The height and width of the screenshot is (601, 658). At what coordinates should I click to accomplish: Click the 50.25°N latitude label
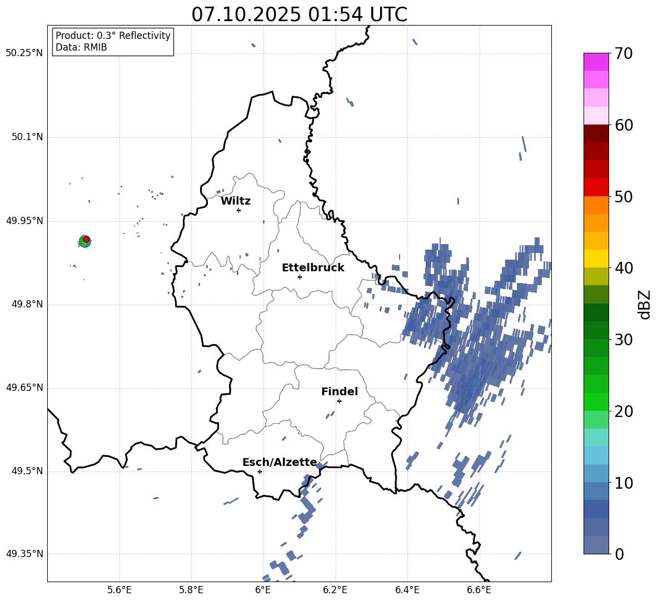(x=24, y=53)
